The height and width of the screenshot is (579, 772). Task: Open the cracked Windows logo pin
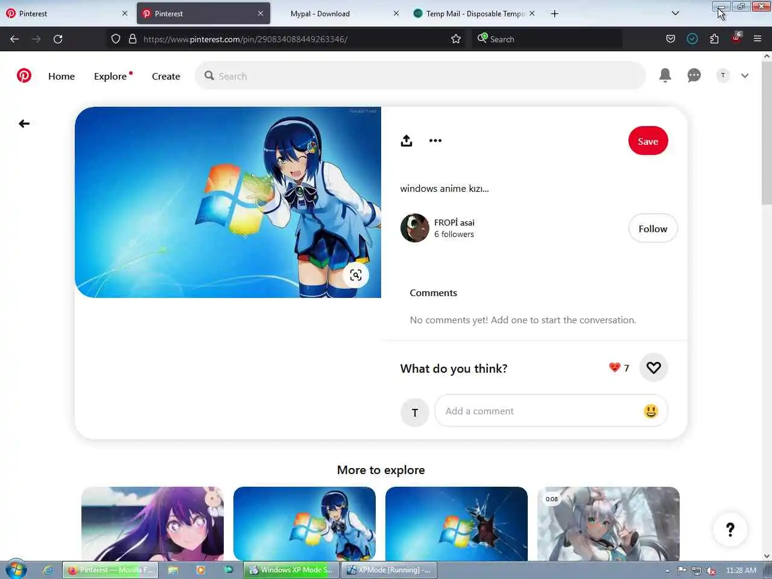tap(457, 524)
